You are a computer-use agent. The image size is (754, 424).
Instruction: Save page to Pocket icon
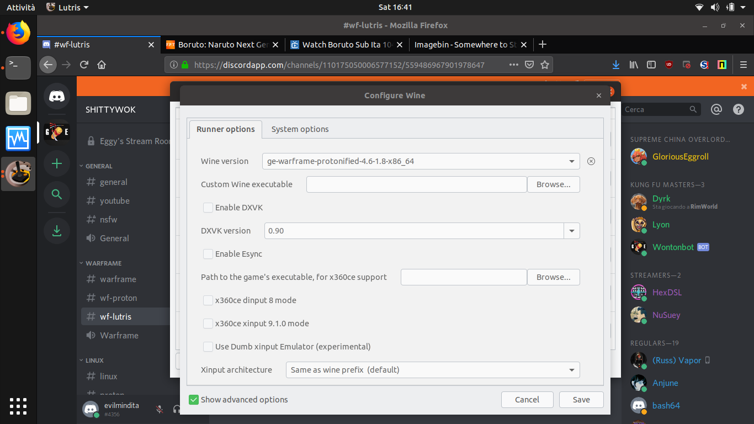point(529,65)
